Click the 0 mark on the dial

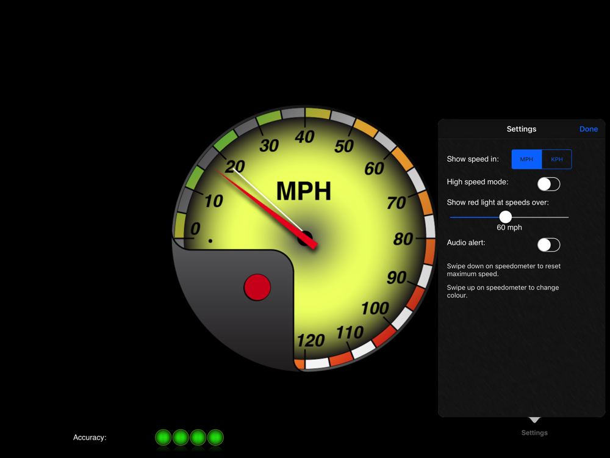coord(195,228)
